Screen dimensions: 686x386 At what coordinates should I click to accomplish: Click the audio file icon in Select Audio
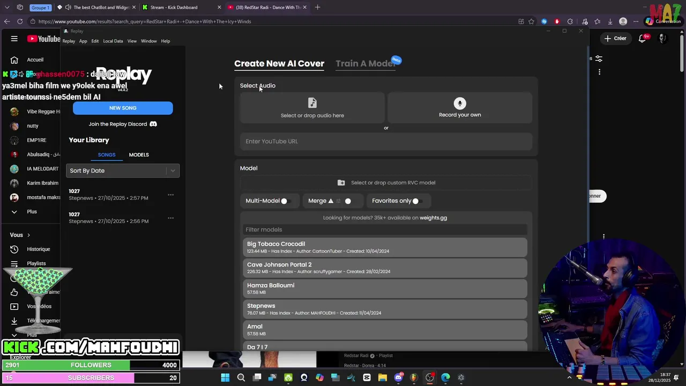(x=312, y=102)
